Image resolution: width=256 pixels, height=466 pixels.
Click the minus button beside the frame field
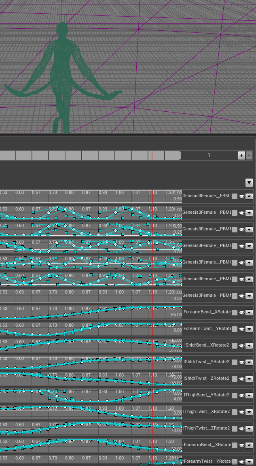(249, 155)
